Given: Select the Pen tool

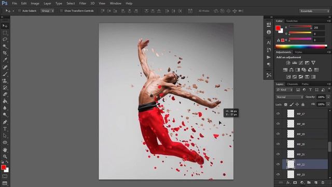Looking at the screenshot, I should [x=5, y=122].
